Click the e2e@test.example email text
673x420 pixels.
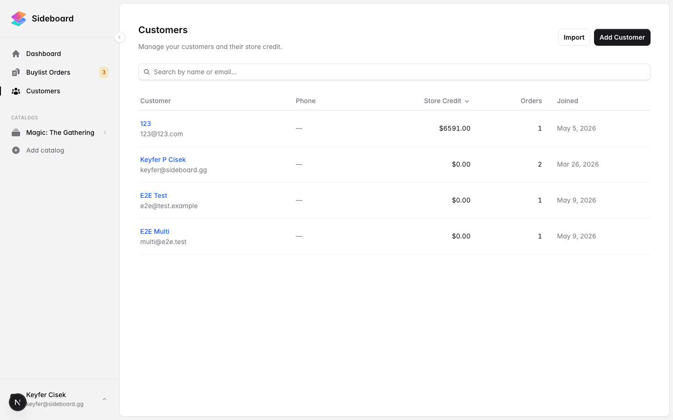[169, 206]
